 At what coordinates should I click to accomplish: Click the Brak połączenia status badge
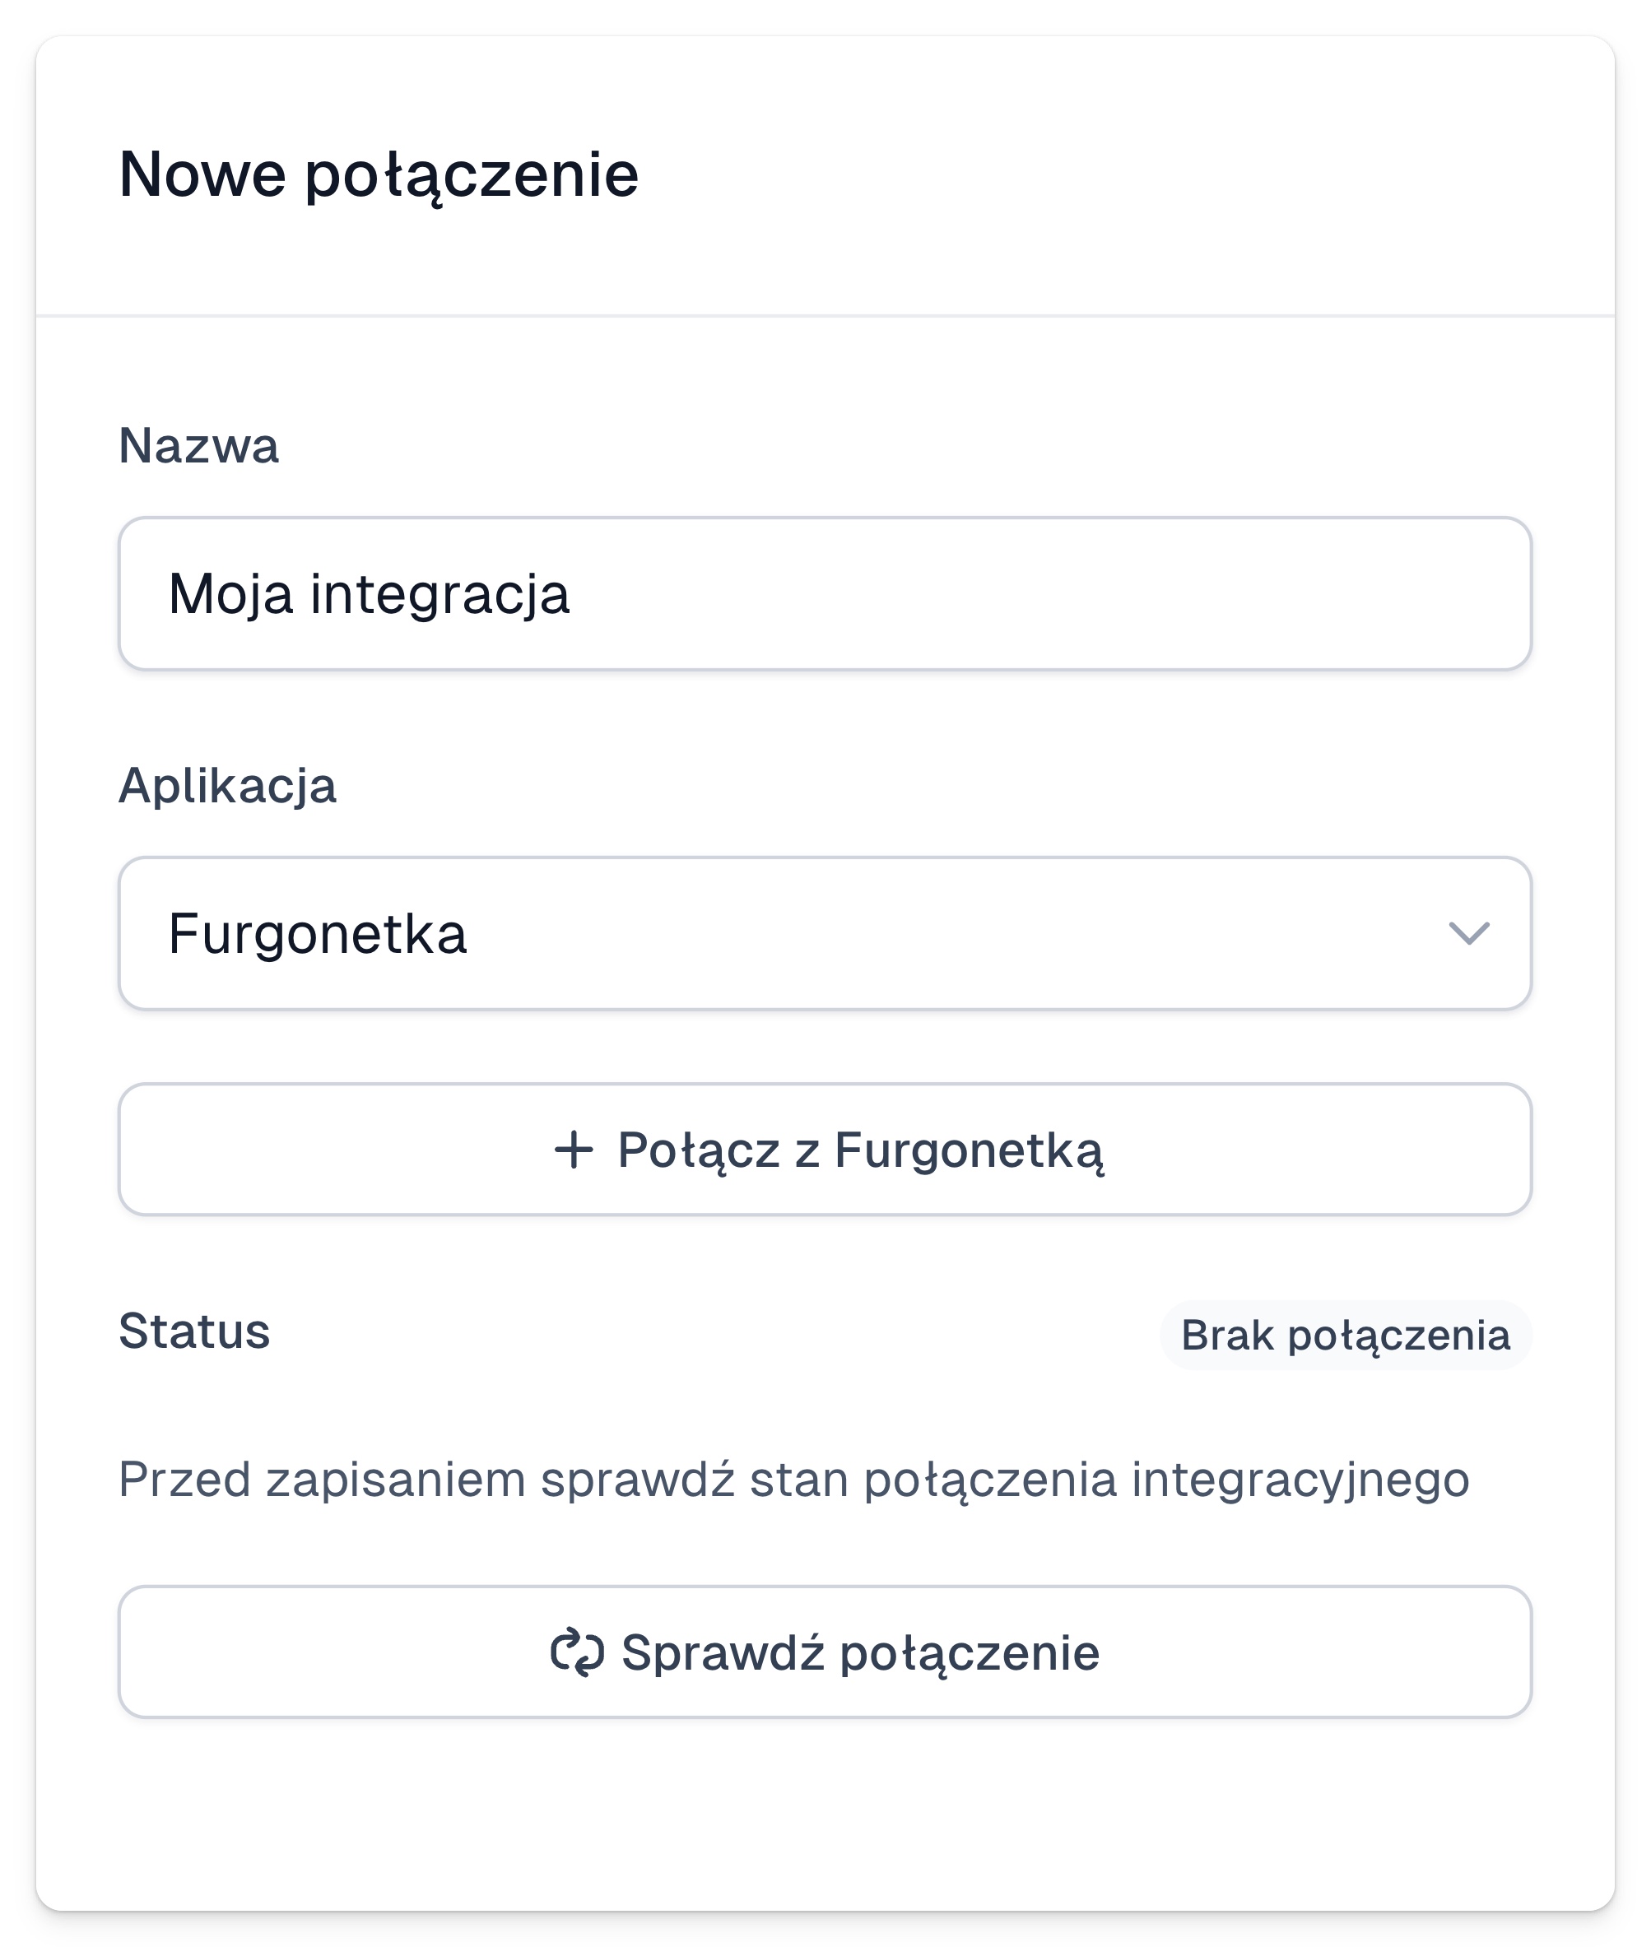(1345, 1335)
